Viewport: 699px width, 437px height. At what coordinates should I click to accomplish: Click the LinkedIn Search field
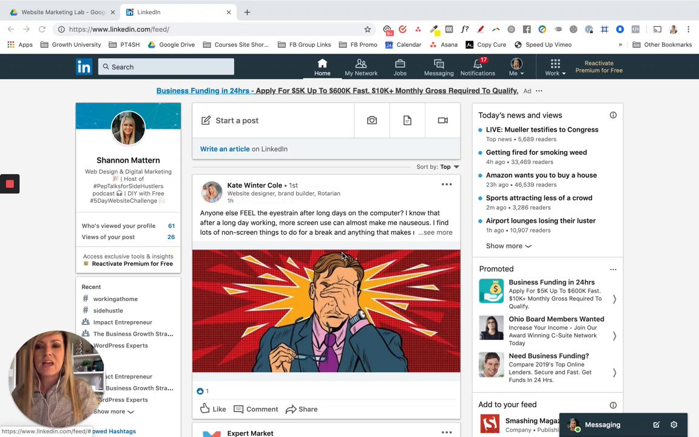pos(166,67)
